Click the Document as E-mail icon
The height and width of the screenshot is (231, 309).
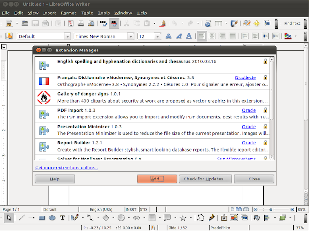click(45, 24)
